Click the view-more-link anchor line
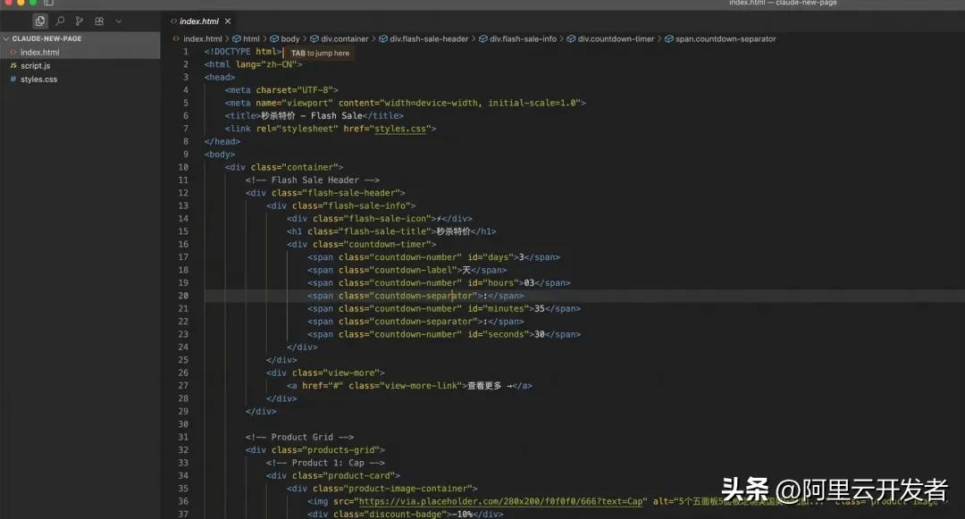The width and height of the screenshot is (965, 519). point(409,386)
